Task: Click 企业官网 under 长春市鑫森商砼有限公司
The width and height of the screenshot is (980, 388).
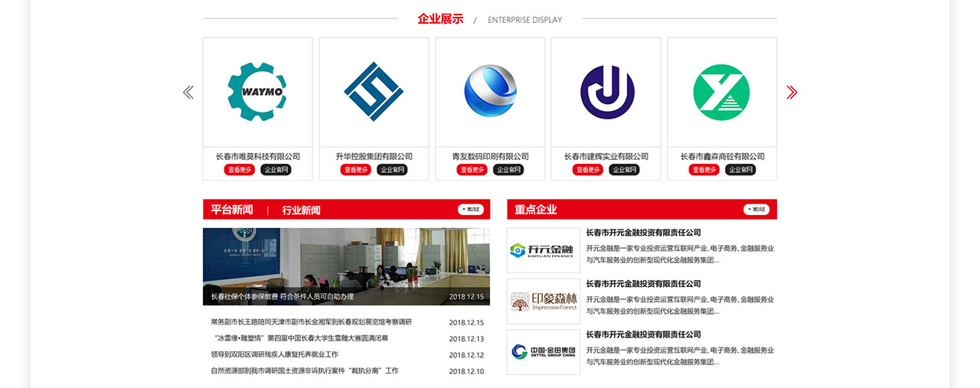Action: point(740,170)
